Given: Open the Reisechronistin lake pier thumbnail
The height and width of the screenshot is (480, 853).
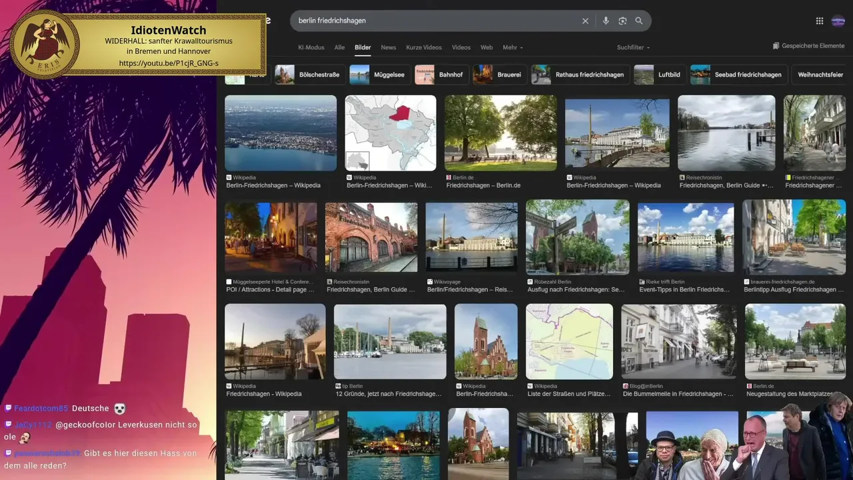Looking at the screenshot, I should pyautogui.click(x=726, y=133).
